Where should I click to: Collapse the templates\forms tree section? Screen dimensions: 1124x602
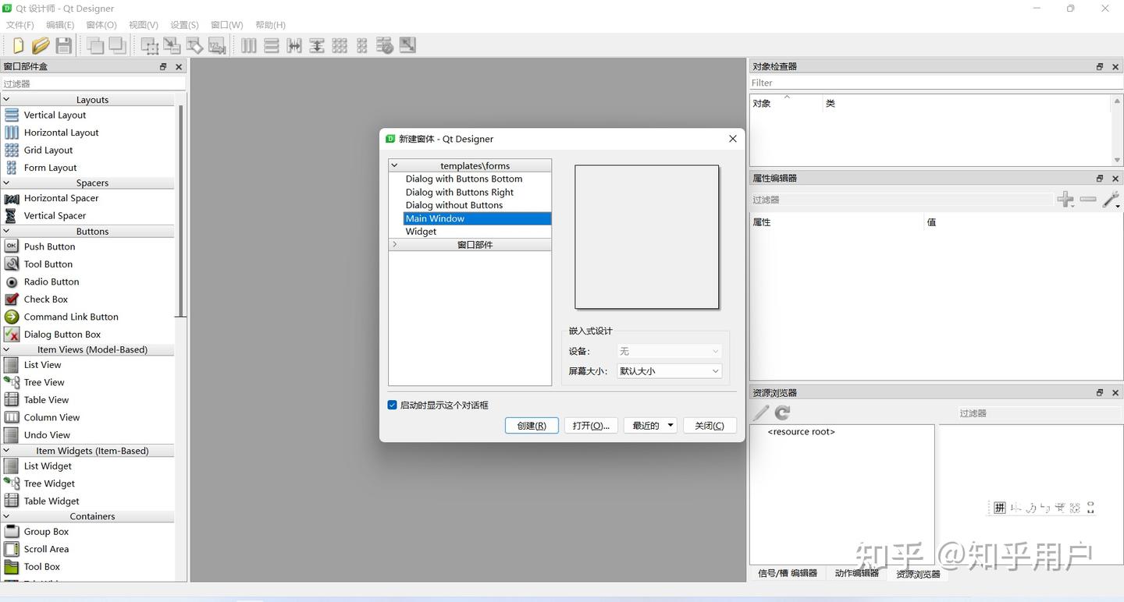click(394, 165)
